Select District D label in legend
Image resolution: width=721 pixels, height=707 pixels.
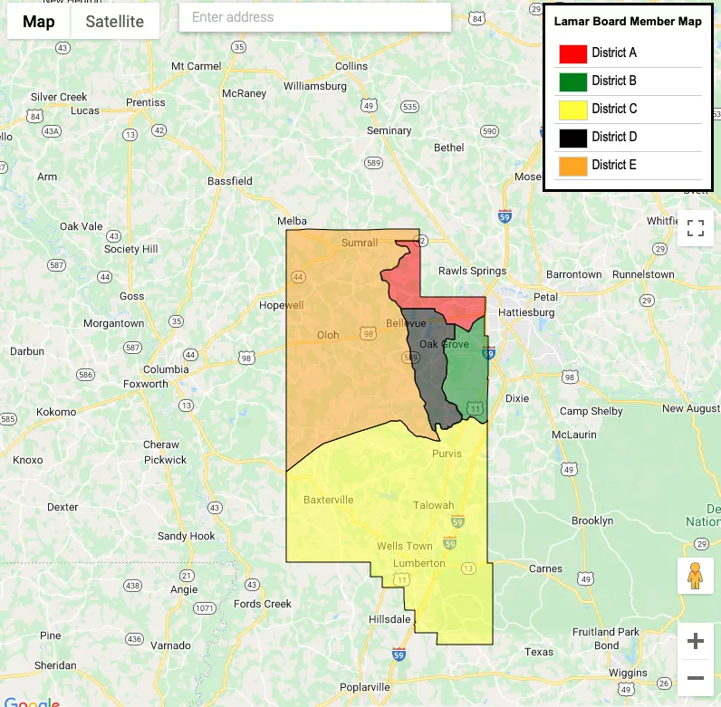[614, 137]
